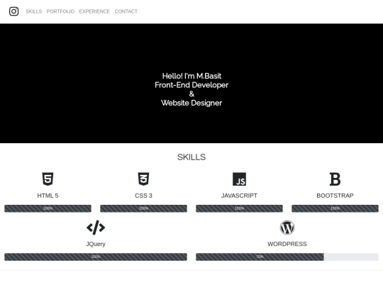This screenshot has height=287, width=383.
Task: Click the "WORDPRESS" label
Action: point(287,244)
